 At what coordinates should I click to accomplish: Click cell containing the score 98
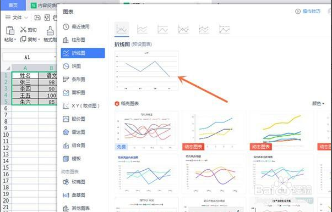[x=48, y=82]
